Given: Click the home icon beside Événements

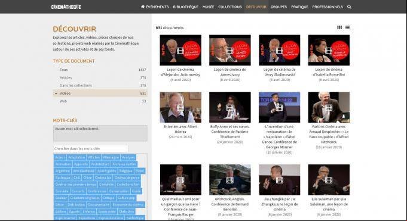Looking at the screenshot, I should [143, 7].
